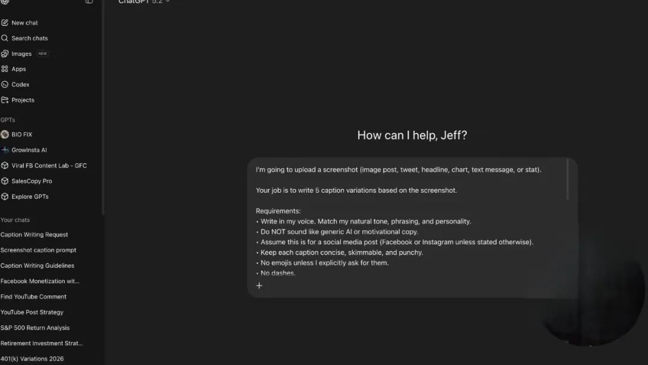Click the prompt box scrollbar
This screenshot has width=648, height=365.
567,180
